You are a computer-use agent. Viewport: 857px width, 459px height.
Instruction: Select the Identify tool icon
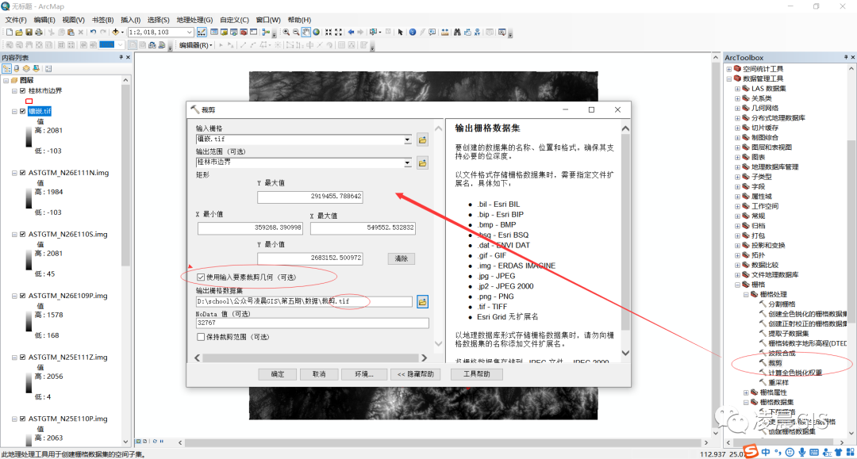coord(413,33)
